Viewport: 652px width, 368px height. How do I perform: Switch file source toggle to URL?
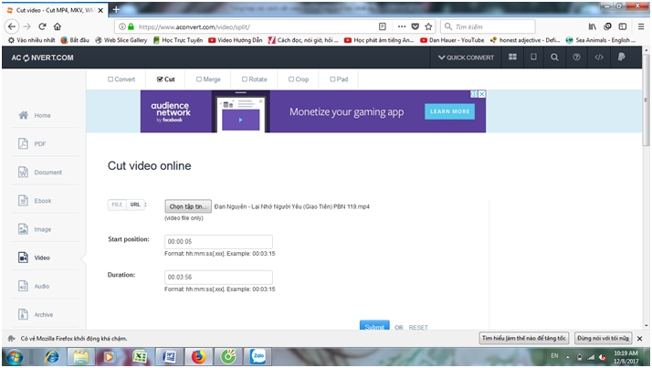(135, 205)
